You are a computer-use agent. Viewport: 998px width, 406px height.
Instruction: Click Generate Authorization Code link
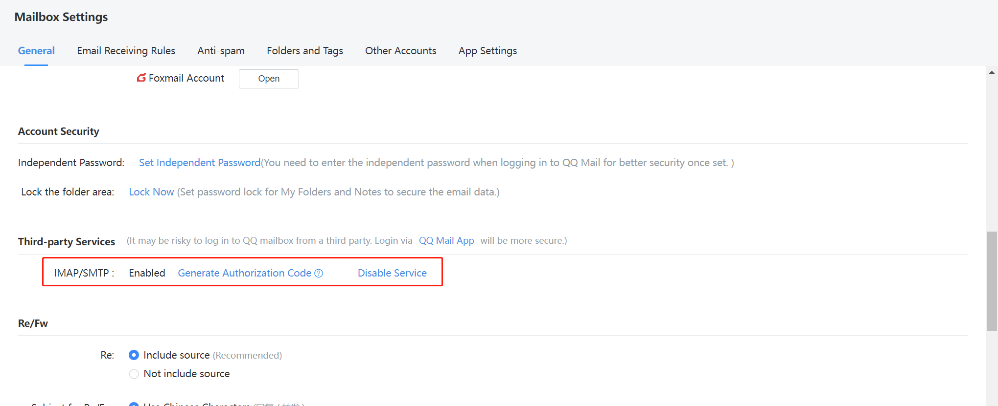244,273
